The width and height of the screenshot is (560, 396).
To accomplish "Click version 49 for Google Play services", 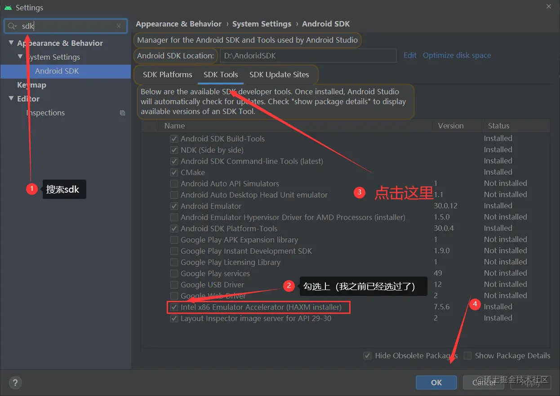I will 438,273.
